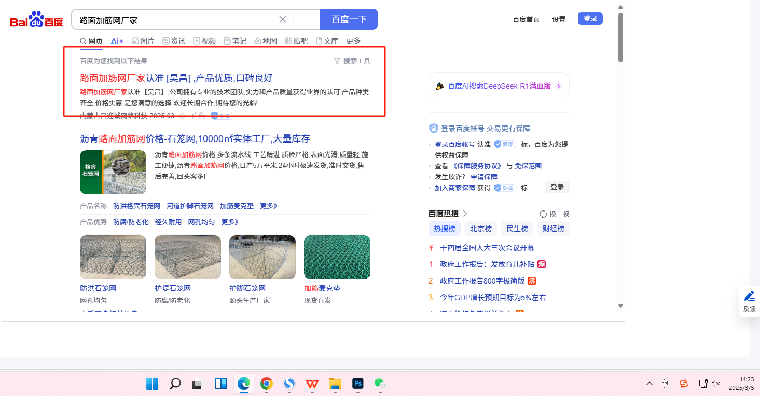Open the 设置 settings menu
The height and width of the screenshot is (396, 760).
tap(559, 19)
